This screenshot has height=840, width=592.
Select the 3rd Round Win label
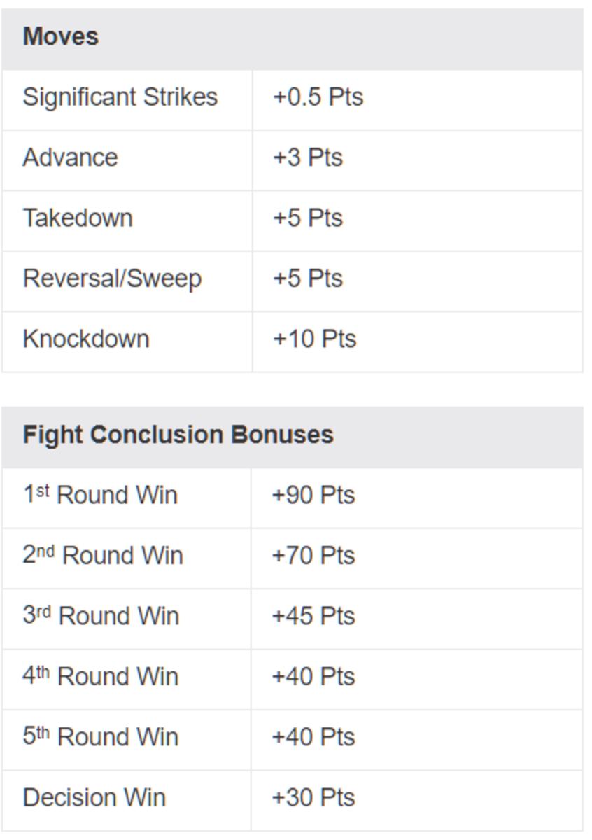pyautogui.click(x=101, y=616)
